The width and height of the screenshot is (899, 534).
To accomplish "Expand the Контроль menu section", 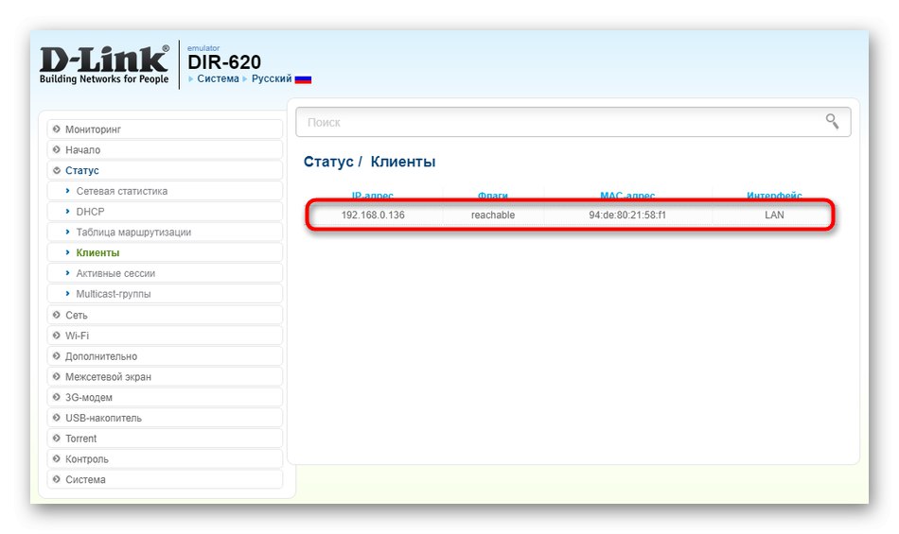I will (165, 459).
